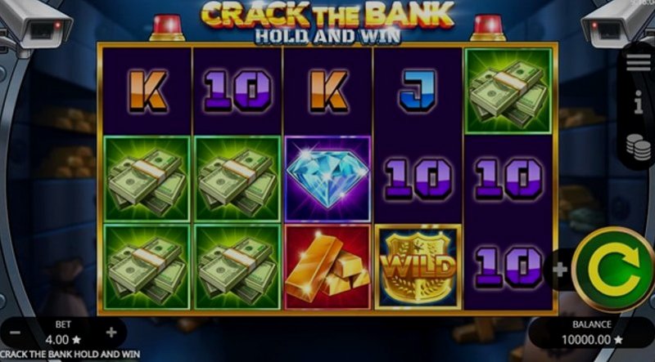The image size is (655, 362).
Task: Click the cash stack in top-right reel
Action: (x=508, y=91)
